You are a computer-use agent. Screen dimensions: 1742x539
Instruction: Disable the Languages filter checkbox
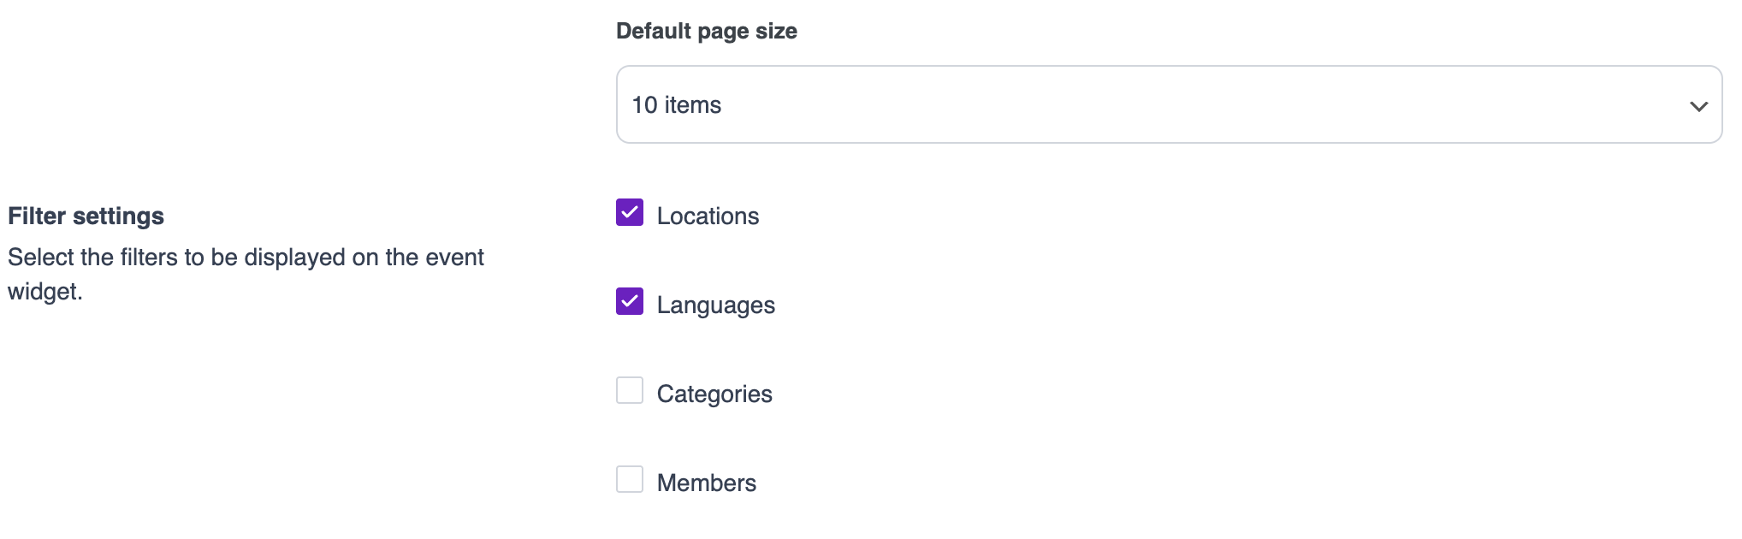(x=630, y=301)
